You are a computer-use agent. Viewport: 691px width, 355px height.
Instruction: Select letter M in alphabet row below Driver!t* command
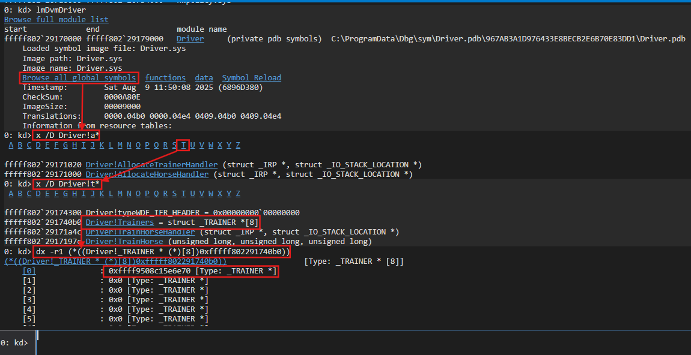tap(120, 194)
